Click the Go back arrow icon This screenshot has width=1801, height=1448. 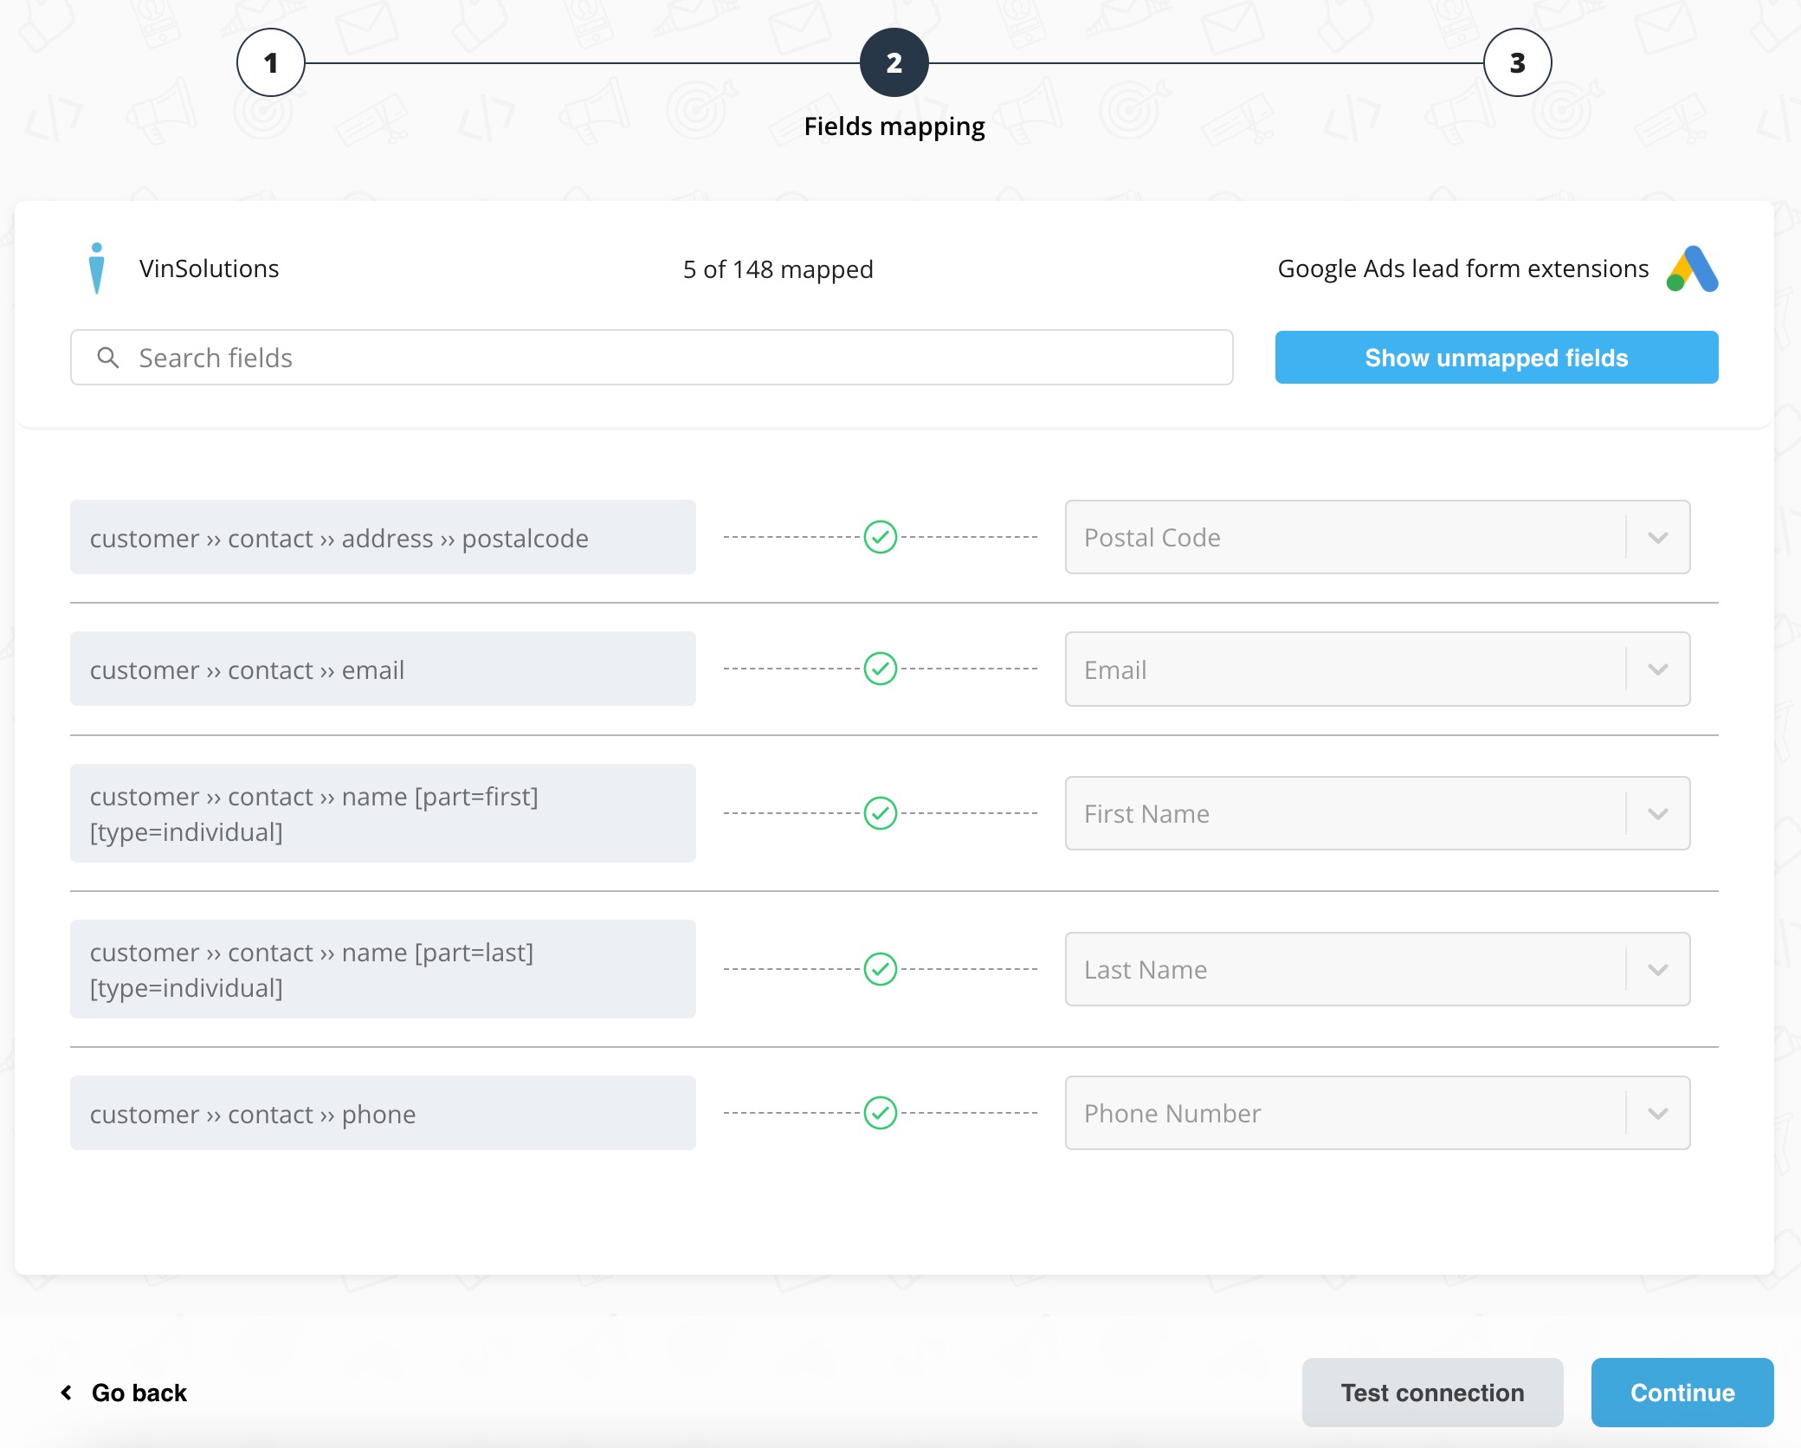point(67,1393)
